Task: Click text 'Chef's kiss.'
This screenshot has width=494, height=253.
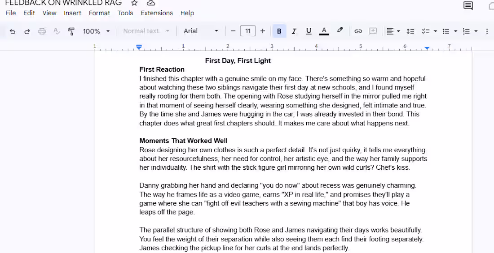Action: pos(393,167)
